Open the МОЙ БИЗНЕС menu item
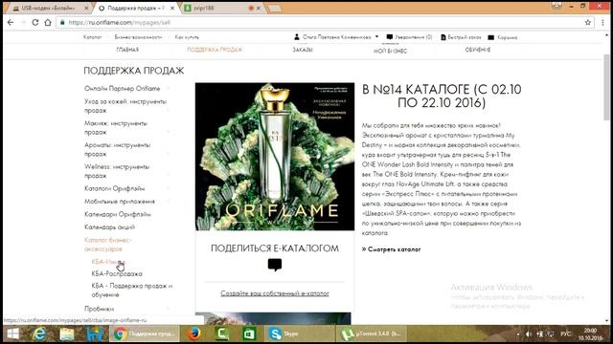Image resolution: width=613 pixels, height=344 pixels. (x=390, y=51)
